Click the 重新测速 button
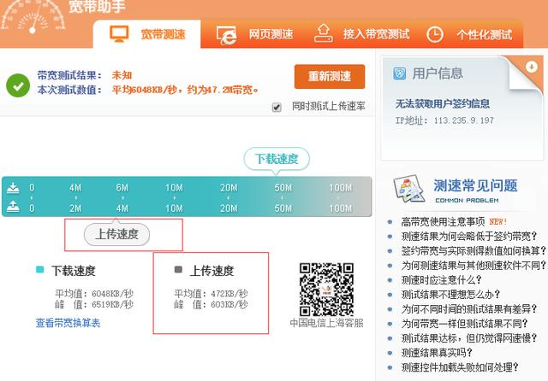548x381 pixels. pyautogui.click(x=330, y=76)
